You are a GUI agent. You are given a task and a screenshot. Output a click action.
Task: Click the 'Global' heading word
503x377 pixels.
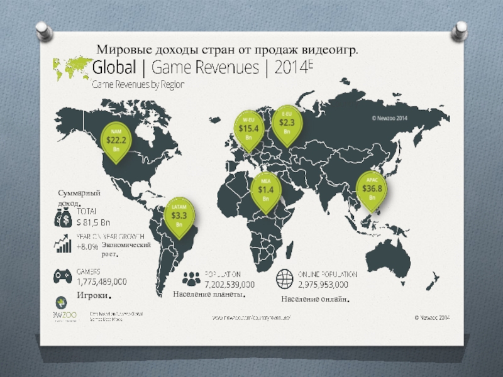[114, 67]
